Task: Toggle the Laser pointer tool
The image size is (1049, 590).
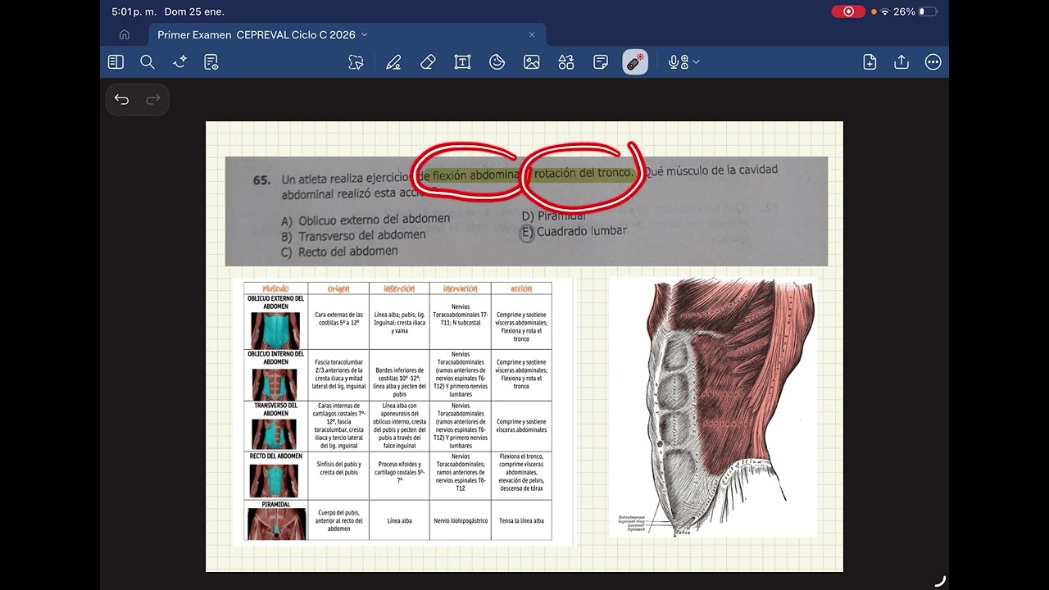Action: click(635, 62)
